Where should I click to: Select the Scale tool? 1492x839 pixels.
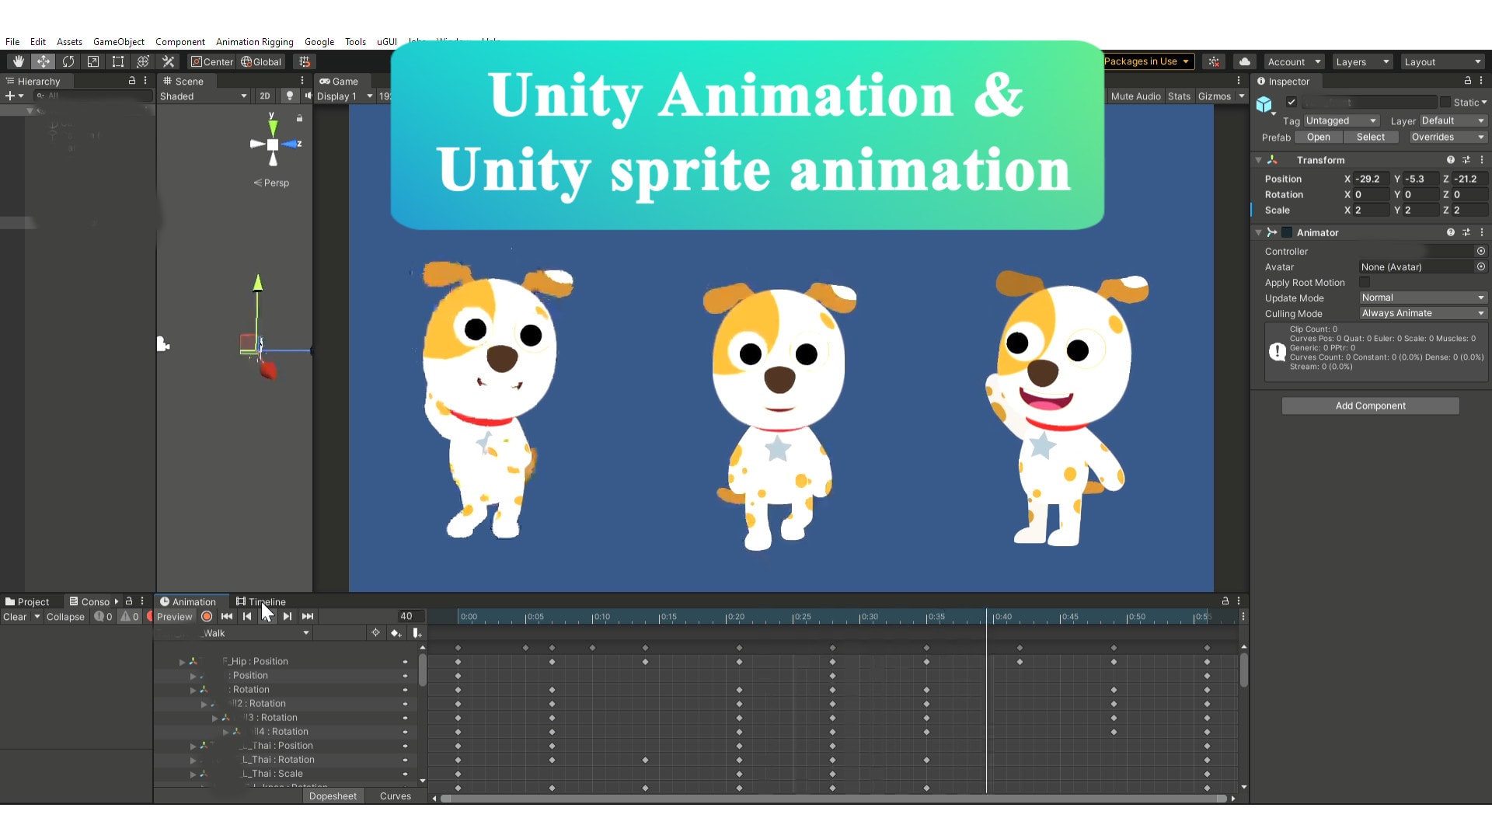pyautogui.click(x=93, y=61)
